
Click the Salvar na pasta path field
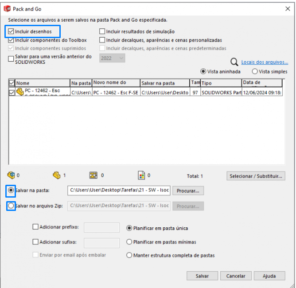119,191
